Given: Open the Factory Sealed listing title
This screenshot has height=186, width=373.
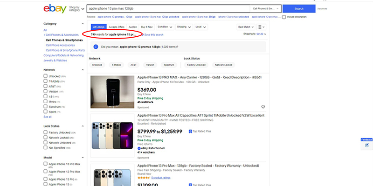Looking at the screenshot, I should [x=198, y=166].
